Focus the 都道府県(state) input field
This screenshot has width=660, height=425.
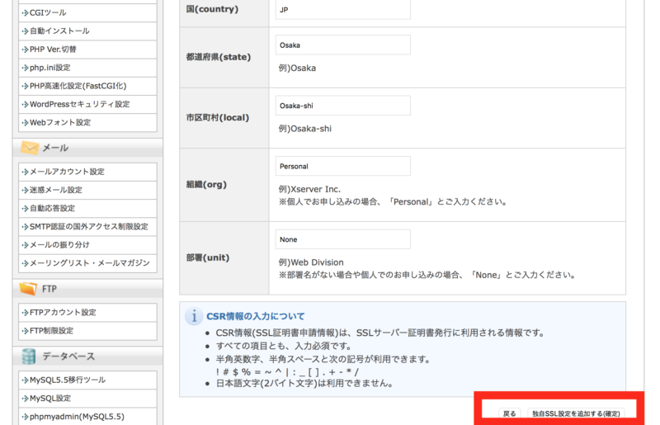pyautogui.click(x=343, y=45)
